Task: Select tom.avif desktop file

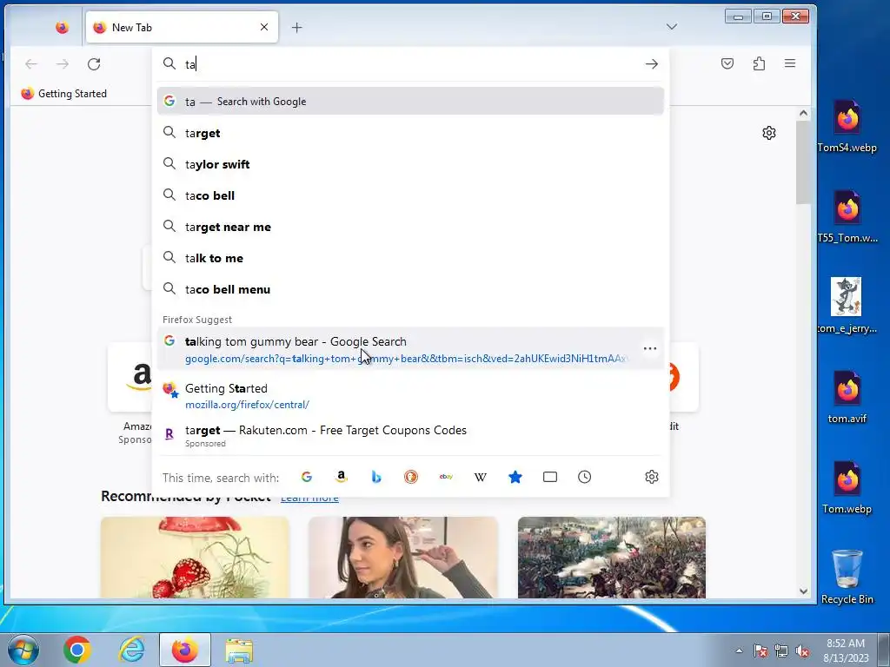Action: (847, 397)
